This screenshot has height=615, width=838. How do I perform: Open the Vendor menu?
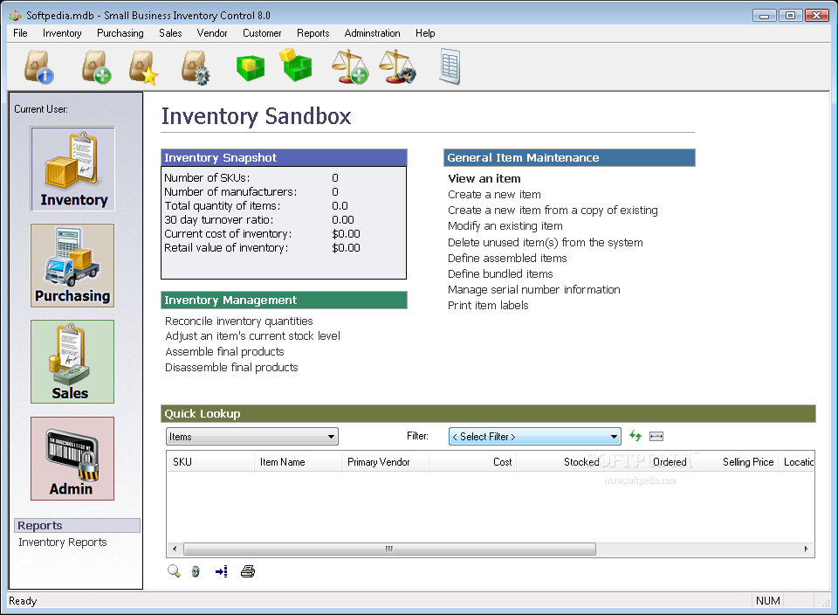click(212, 33)
